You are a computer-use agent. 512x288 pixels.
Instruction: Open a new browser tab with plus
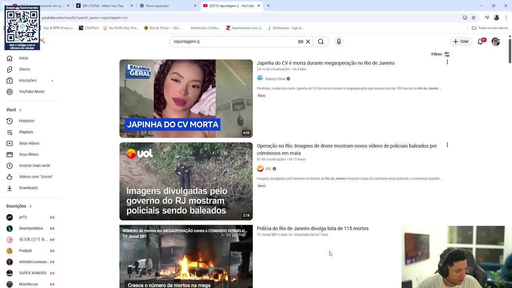pos(268,6)
